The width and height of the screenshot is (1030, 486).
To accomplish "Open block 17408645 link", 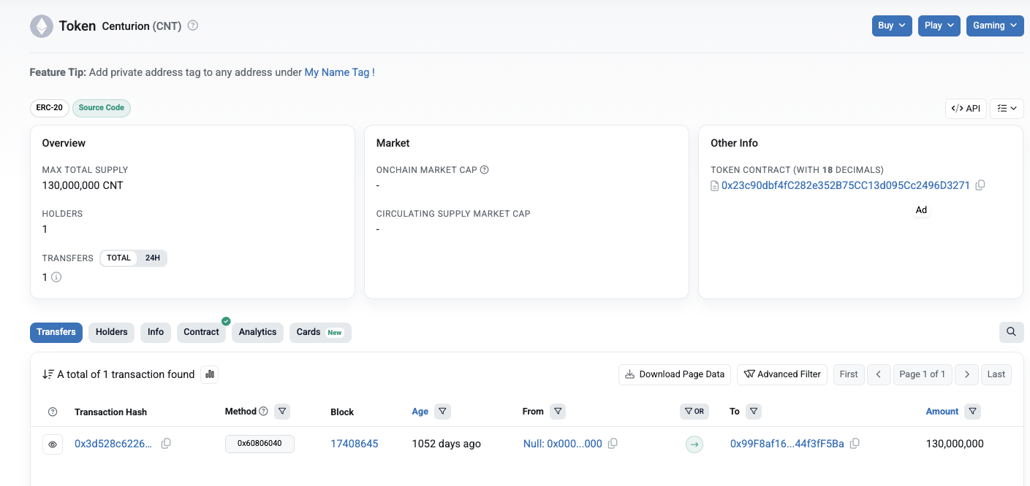I will pos(354,444).
